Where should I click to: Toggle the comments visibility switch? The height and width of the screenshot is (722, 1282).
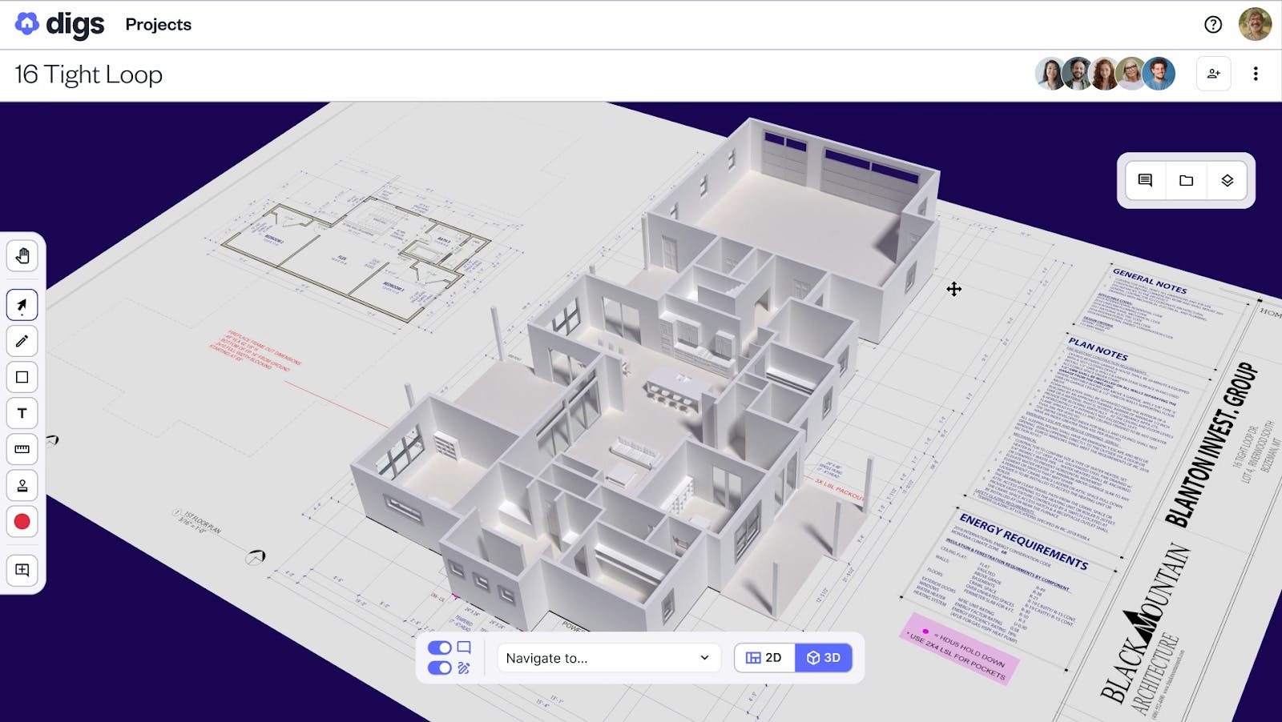tap(439, 647)
